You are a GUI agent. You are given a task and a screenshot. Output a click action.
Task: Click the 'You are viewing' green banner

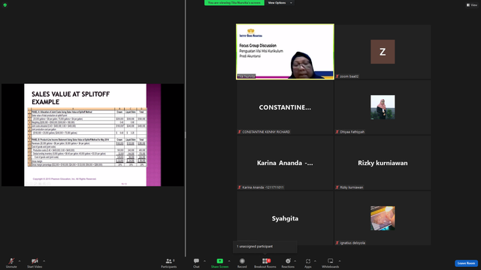pos(234,3)
